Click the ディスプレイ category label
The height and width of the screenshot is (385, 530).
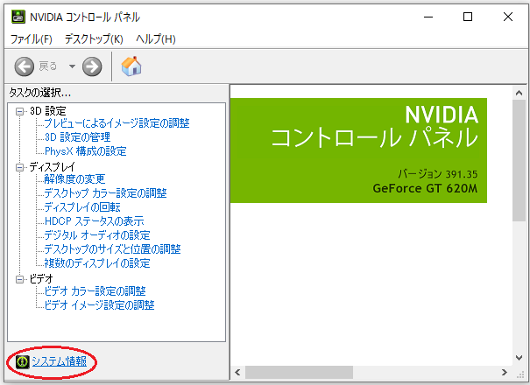tap(52, 167)
